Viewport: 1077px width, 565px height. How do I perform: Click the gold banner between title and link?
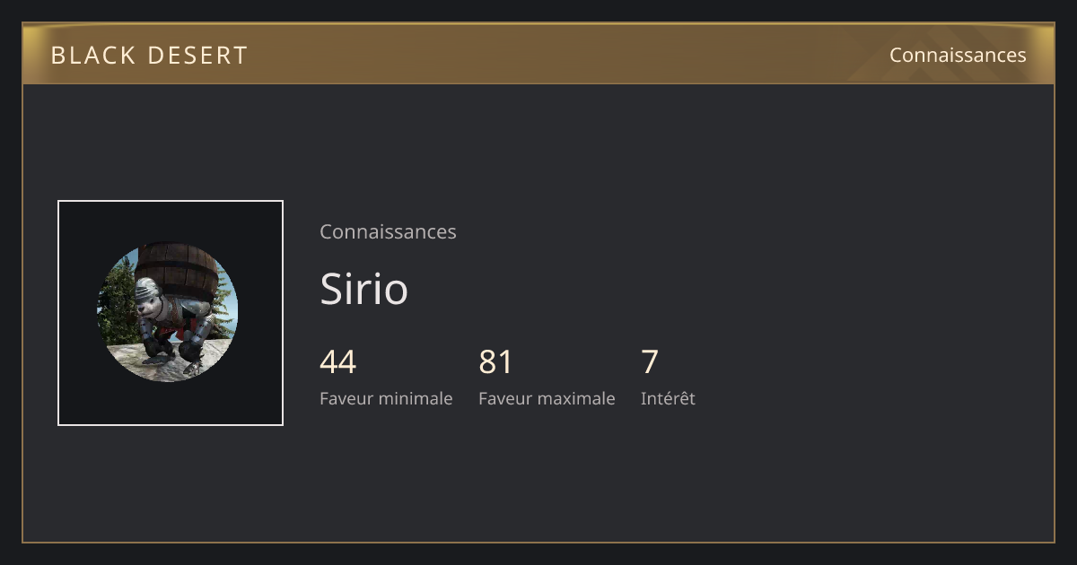click(x=565, y=55)
